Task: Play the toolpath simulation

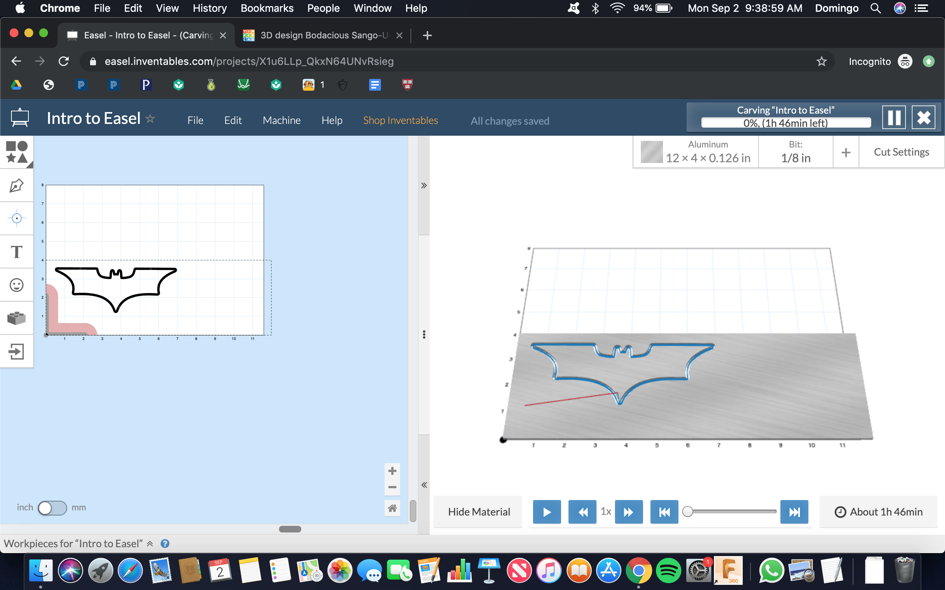Action: point(547,511)
